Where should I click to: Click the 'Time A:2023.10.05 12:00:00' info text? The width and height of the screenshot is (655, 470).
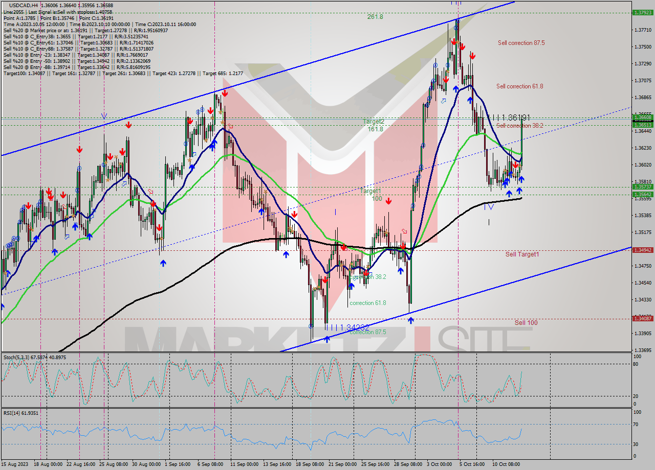[34, 24]
